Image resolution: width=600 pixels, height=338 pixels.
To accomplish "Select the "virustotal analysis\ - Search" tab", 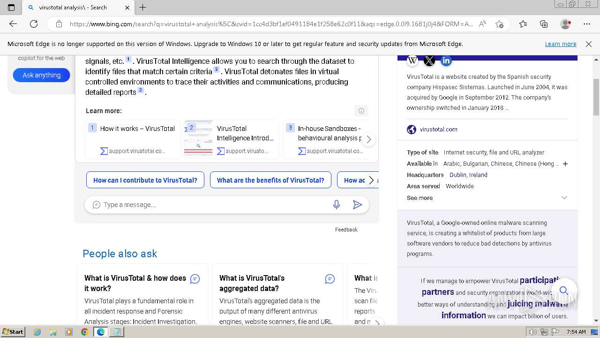I will coord(79,8).
